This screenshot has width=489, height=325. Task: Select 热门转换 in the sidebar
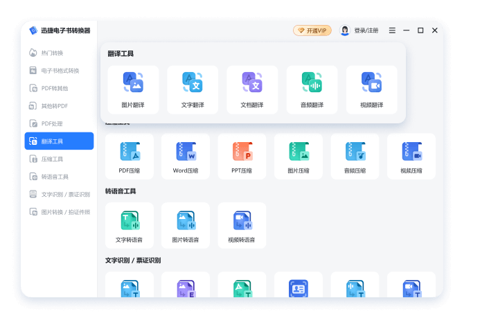[60, 53]
